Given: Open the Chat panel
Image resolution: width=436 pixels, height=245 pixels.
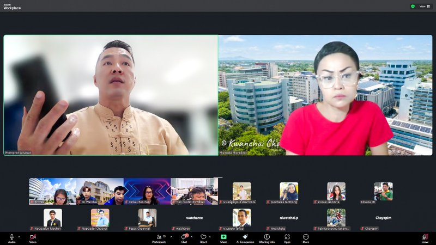Looking at the screenshot, I should (x=184, y=238).
